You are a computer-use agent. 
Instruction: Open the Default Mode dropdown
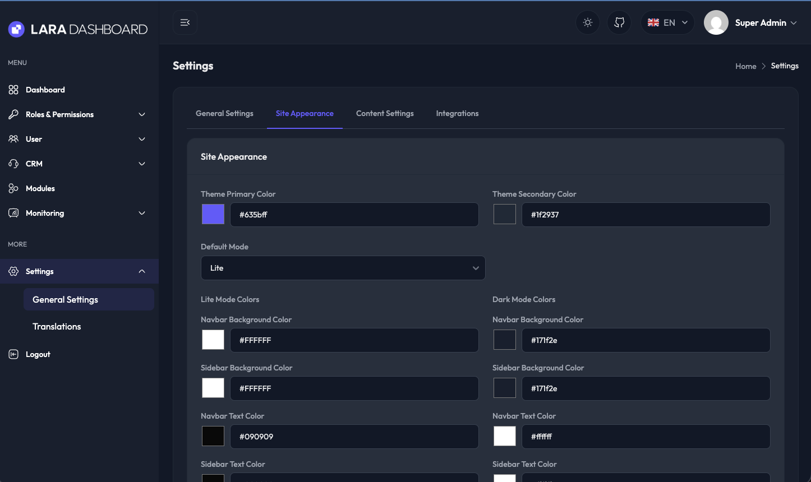coord(343,268)
